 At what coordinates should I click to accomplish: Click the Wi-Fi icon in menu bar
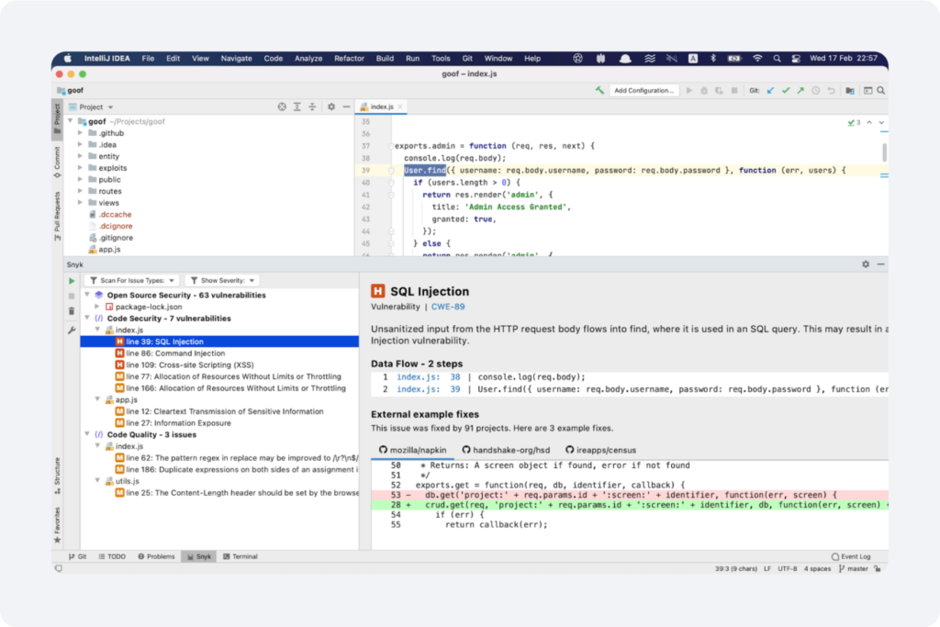pos(757,59)
